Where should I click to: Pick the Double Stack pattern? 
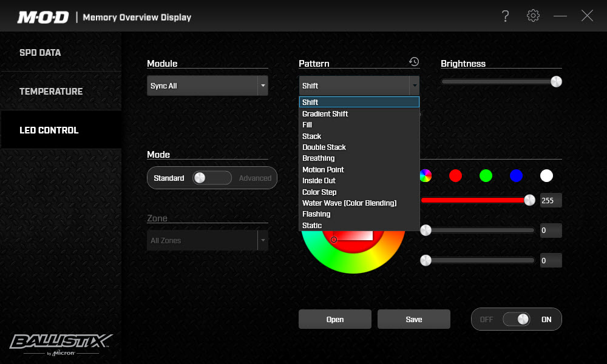(359, 147)
